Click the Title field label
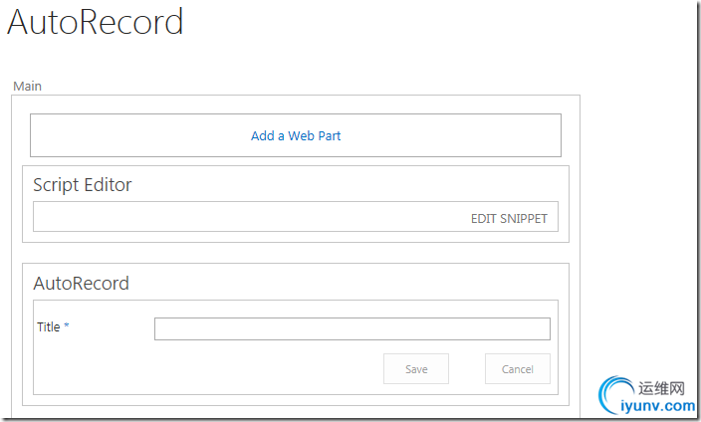The image size is (701, 422). 49,326
